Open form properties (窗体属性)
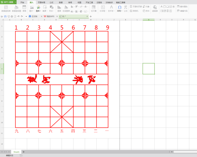Viewport: 197px width, 157px height. (x=182, y=7)
